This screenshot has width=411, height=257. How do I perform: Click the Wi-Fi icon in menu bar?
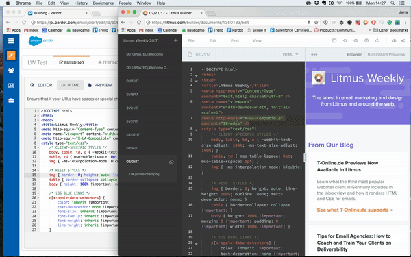pos(340,3)
